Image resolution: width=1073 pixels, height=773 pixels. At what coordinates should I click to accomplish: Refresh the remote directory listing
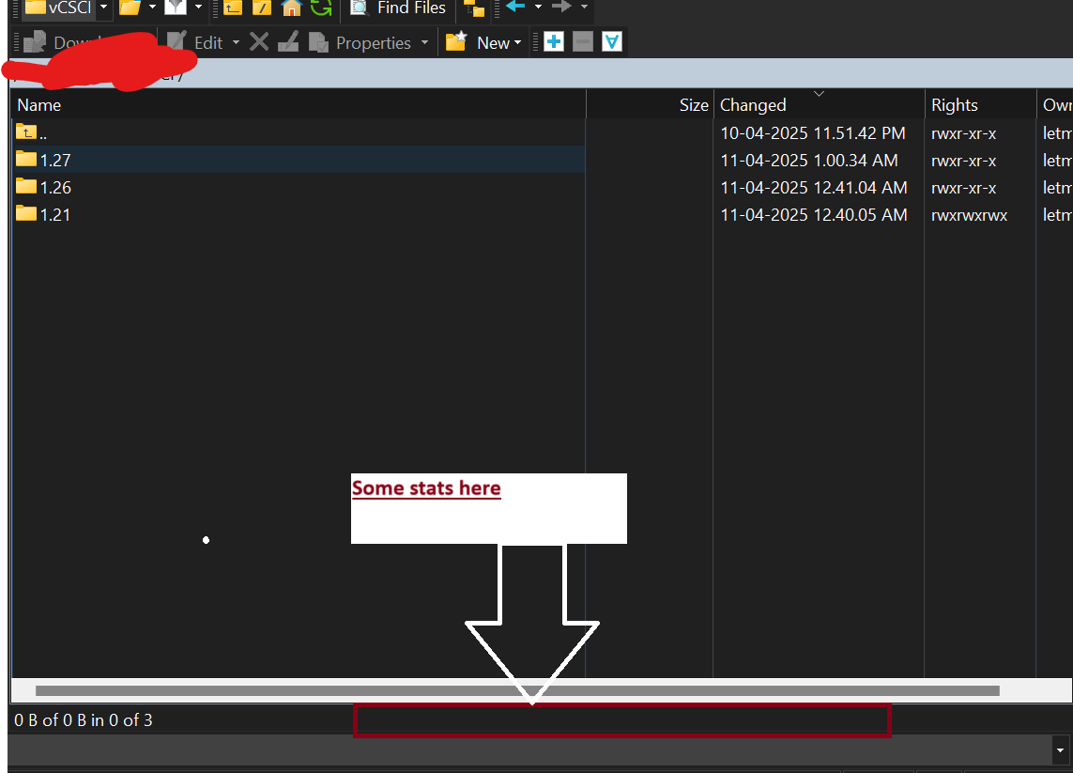coord(321,8)
